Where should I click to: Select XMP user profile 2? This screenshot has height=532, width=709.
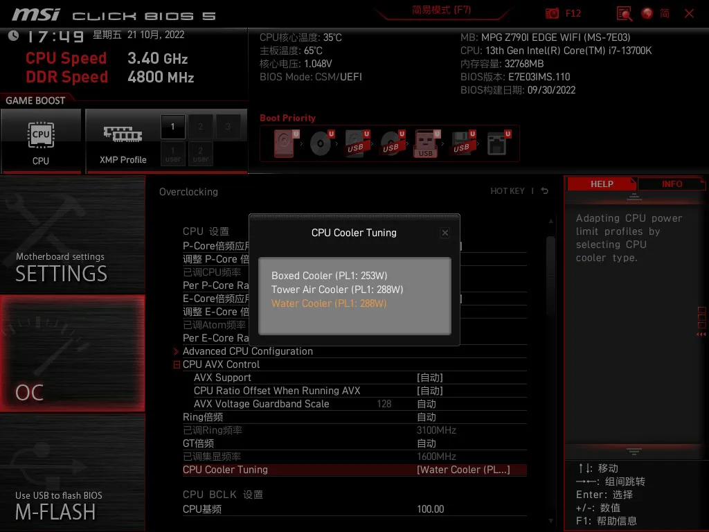pos(200,154)
